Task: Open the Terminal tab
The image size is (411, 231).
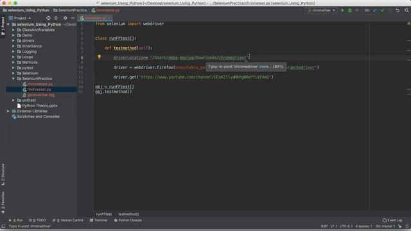Action: 98,220
